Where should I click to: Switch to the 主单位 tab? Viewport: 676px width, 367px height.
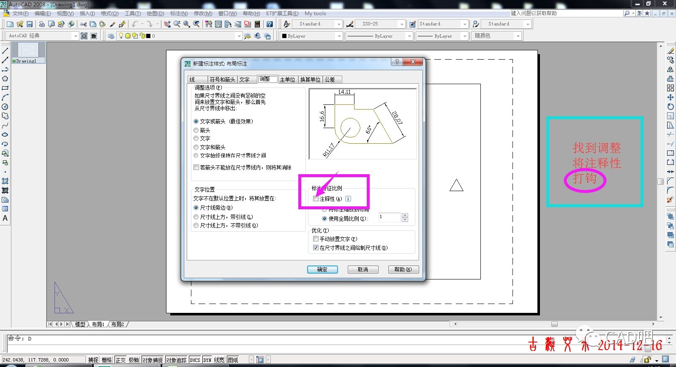coord(288,79)
